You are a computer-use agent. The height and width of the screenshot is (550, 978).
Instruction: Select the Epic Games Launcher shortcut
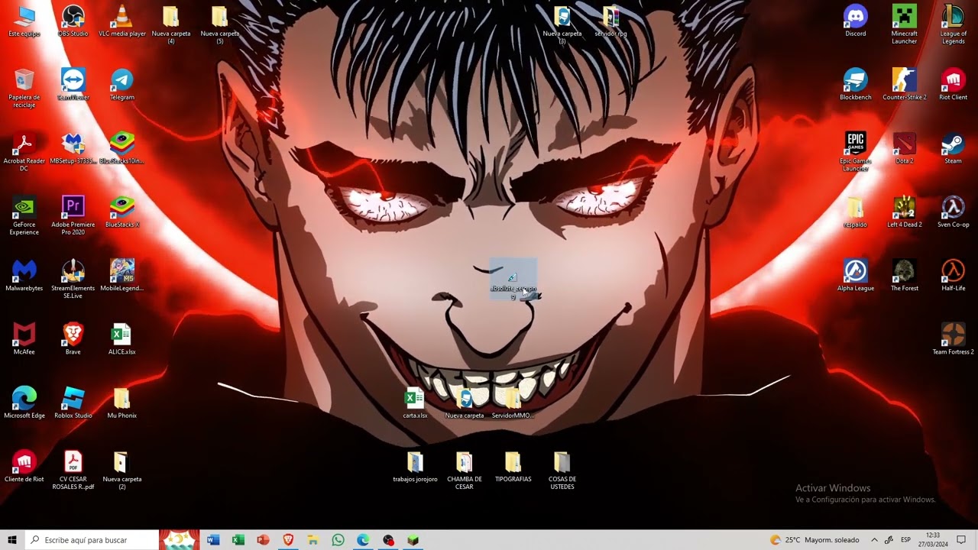click(856, 152)
